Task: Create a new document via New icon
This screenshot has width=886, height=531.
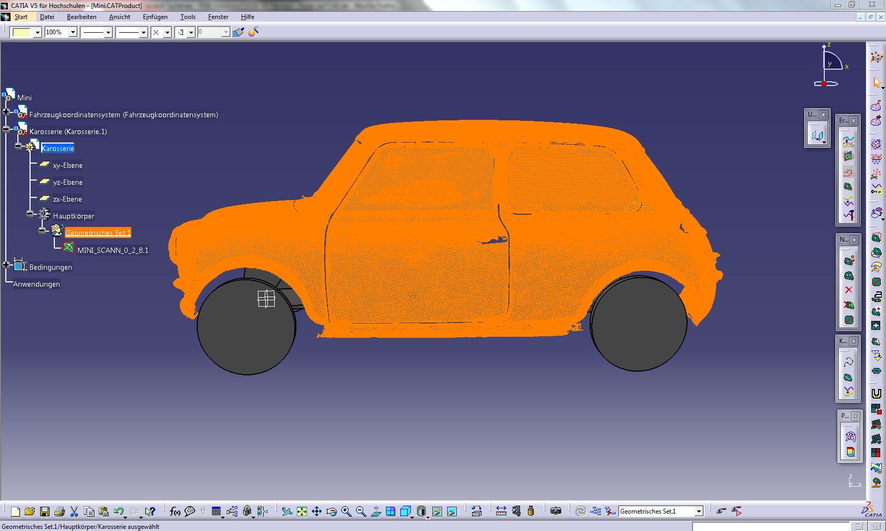Action: point(15,511)
